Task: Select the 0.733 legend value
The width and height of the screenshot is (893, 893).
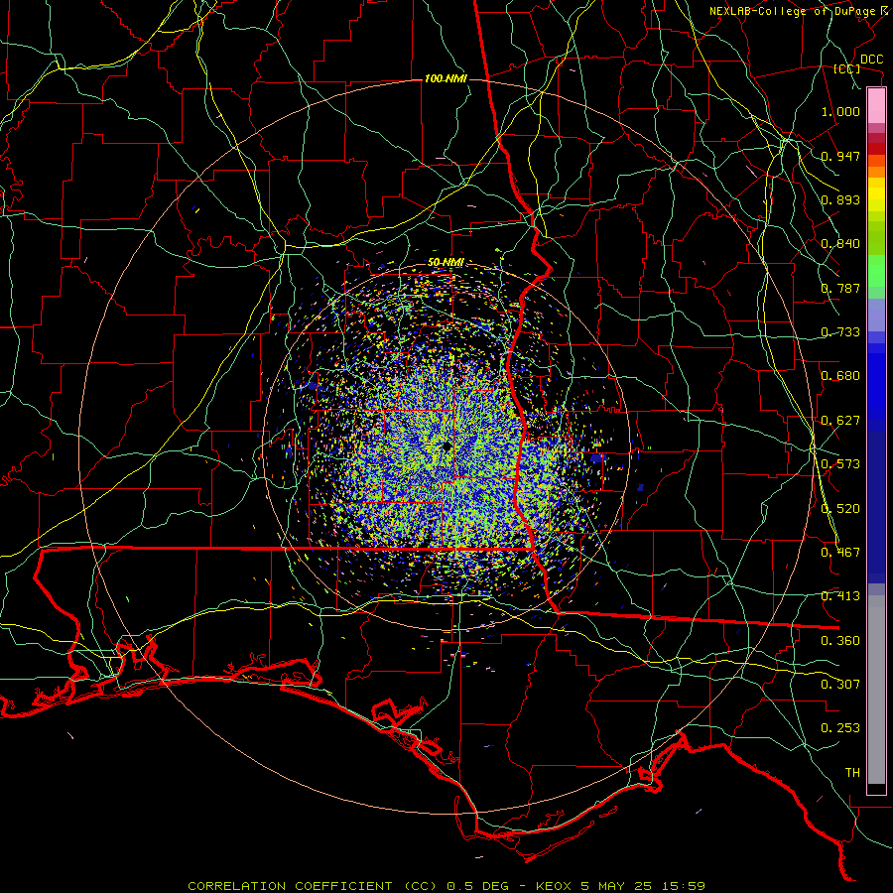Action: point(840,332)
